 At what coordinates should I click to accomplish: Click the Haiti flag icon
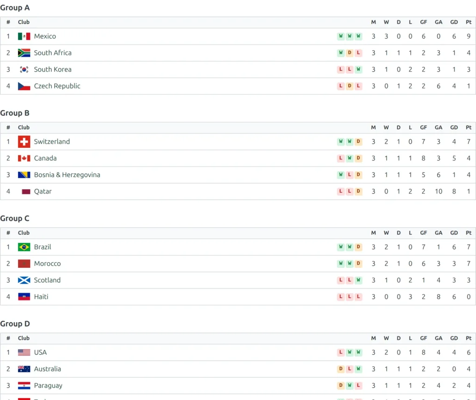coord(24,297)
